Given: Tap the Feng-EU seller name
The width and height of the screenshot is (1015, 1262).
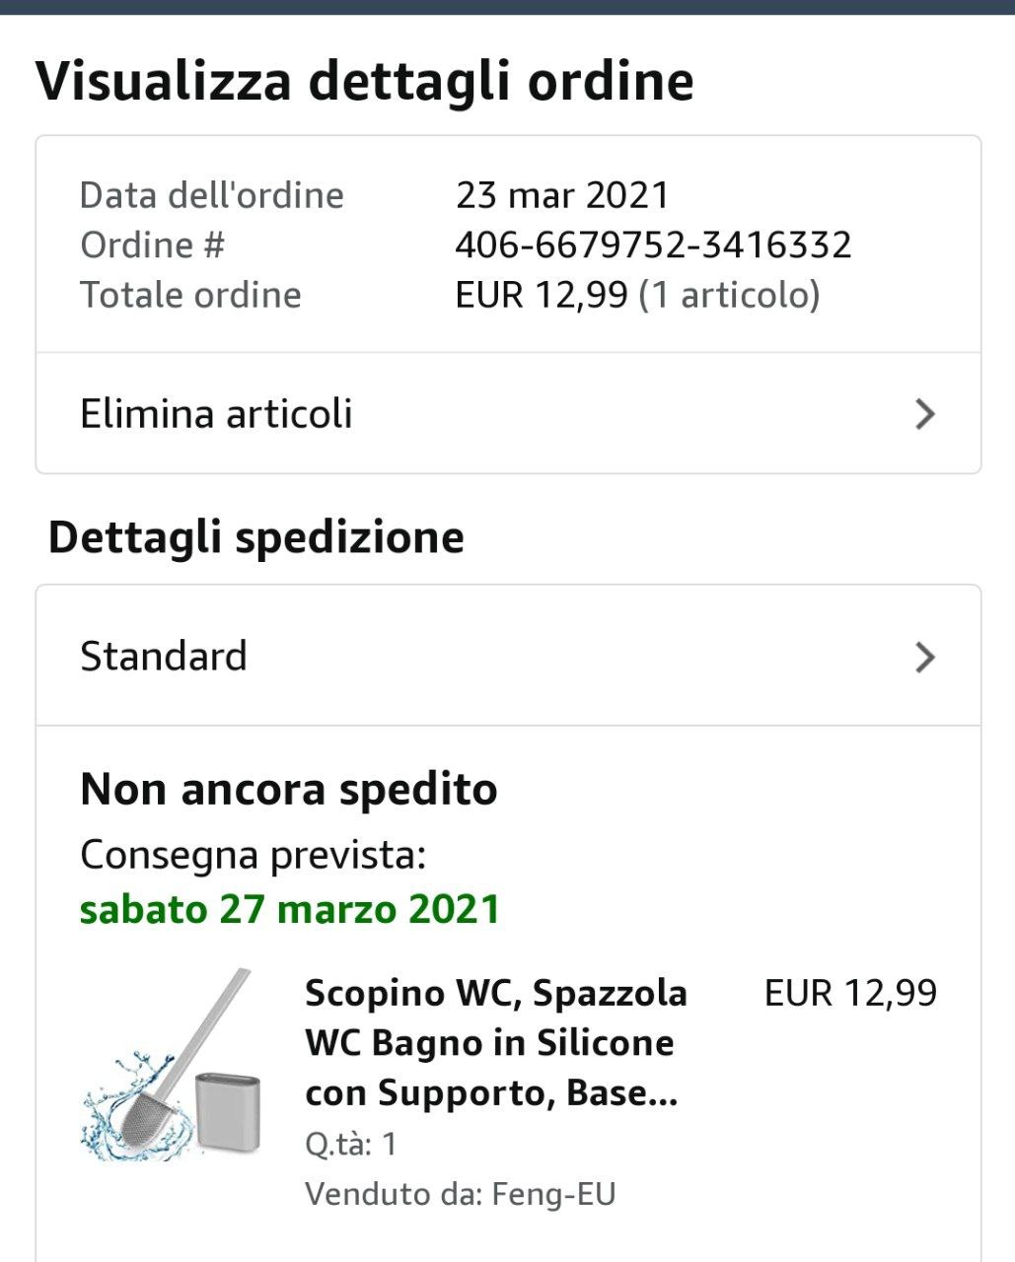Looking at the screenshot, I should (x=553, y=1194).
